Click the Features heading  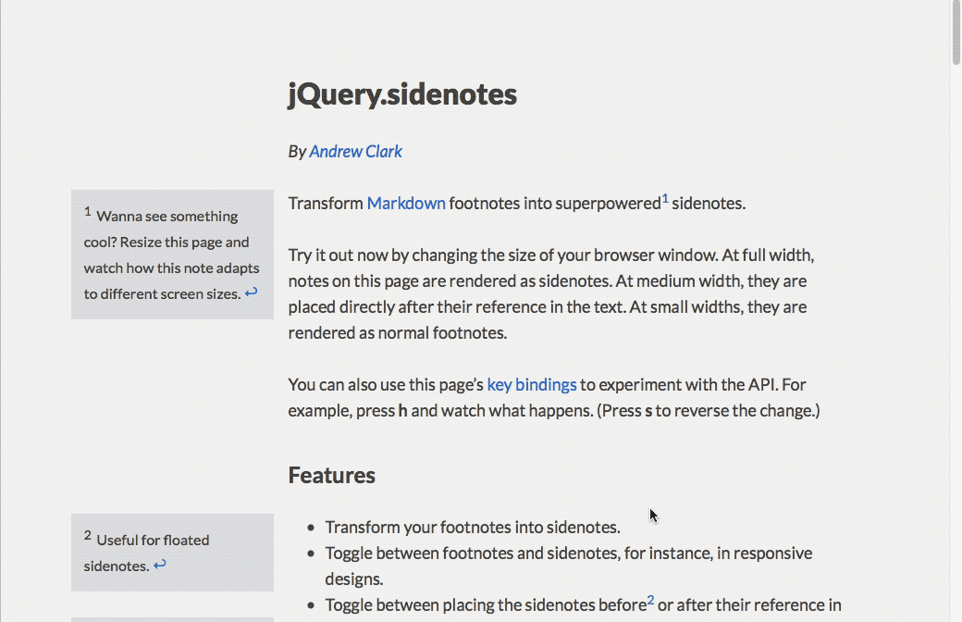(x=332, y=475)
